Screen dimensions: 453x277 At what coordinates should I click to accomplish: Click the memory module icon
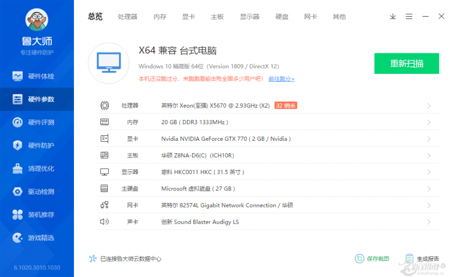pos(104,122)
